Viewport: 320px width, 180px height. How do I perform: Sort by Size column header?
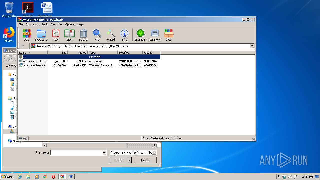pos(58,53)
